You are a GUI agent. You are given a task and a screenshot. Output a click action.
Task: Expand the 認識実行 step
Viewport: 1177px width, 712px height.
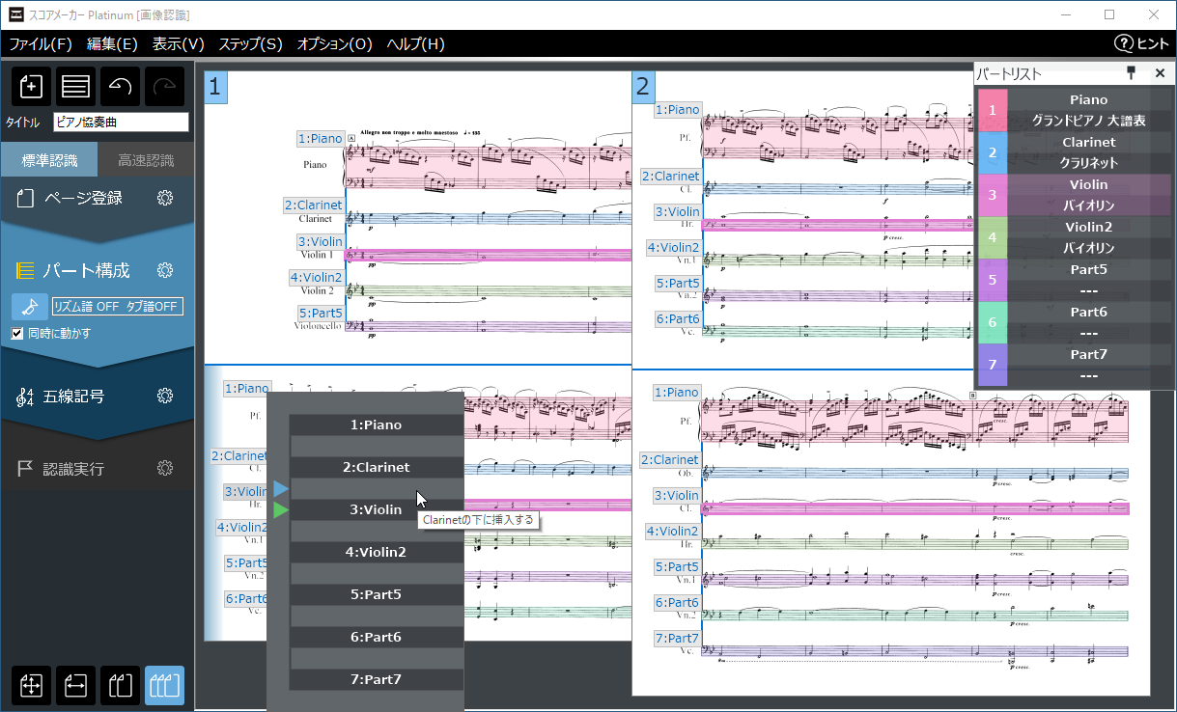click(74, 469)
